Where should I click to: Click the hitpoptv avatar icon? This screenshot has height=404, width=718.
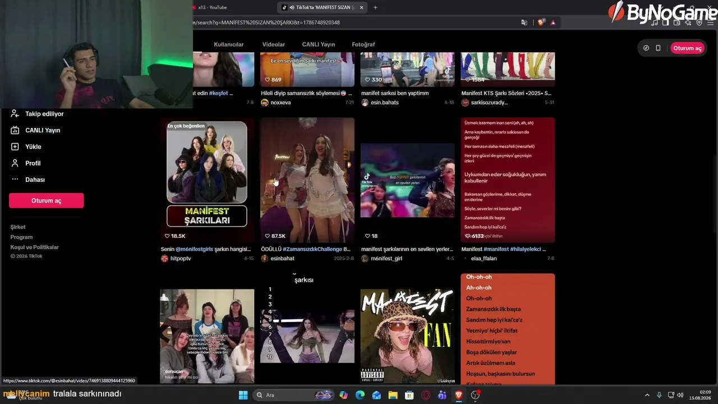(164, 259)
